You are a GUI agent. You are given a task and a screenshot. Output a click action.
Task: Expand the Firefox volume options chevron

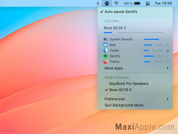(168, 62)
